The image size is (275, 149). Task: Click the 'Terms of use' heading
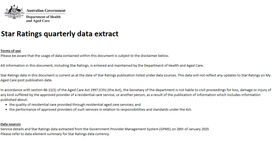click(11, 51)
